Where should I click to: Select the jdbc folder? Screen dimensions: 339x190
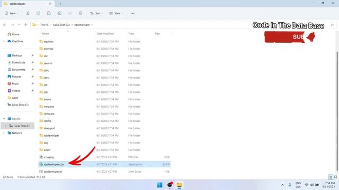105,70
